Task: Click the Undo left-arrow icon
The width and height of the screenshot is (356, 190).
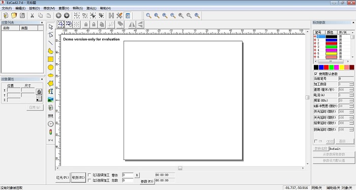Action: coord(58,15)
